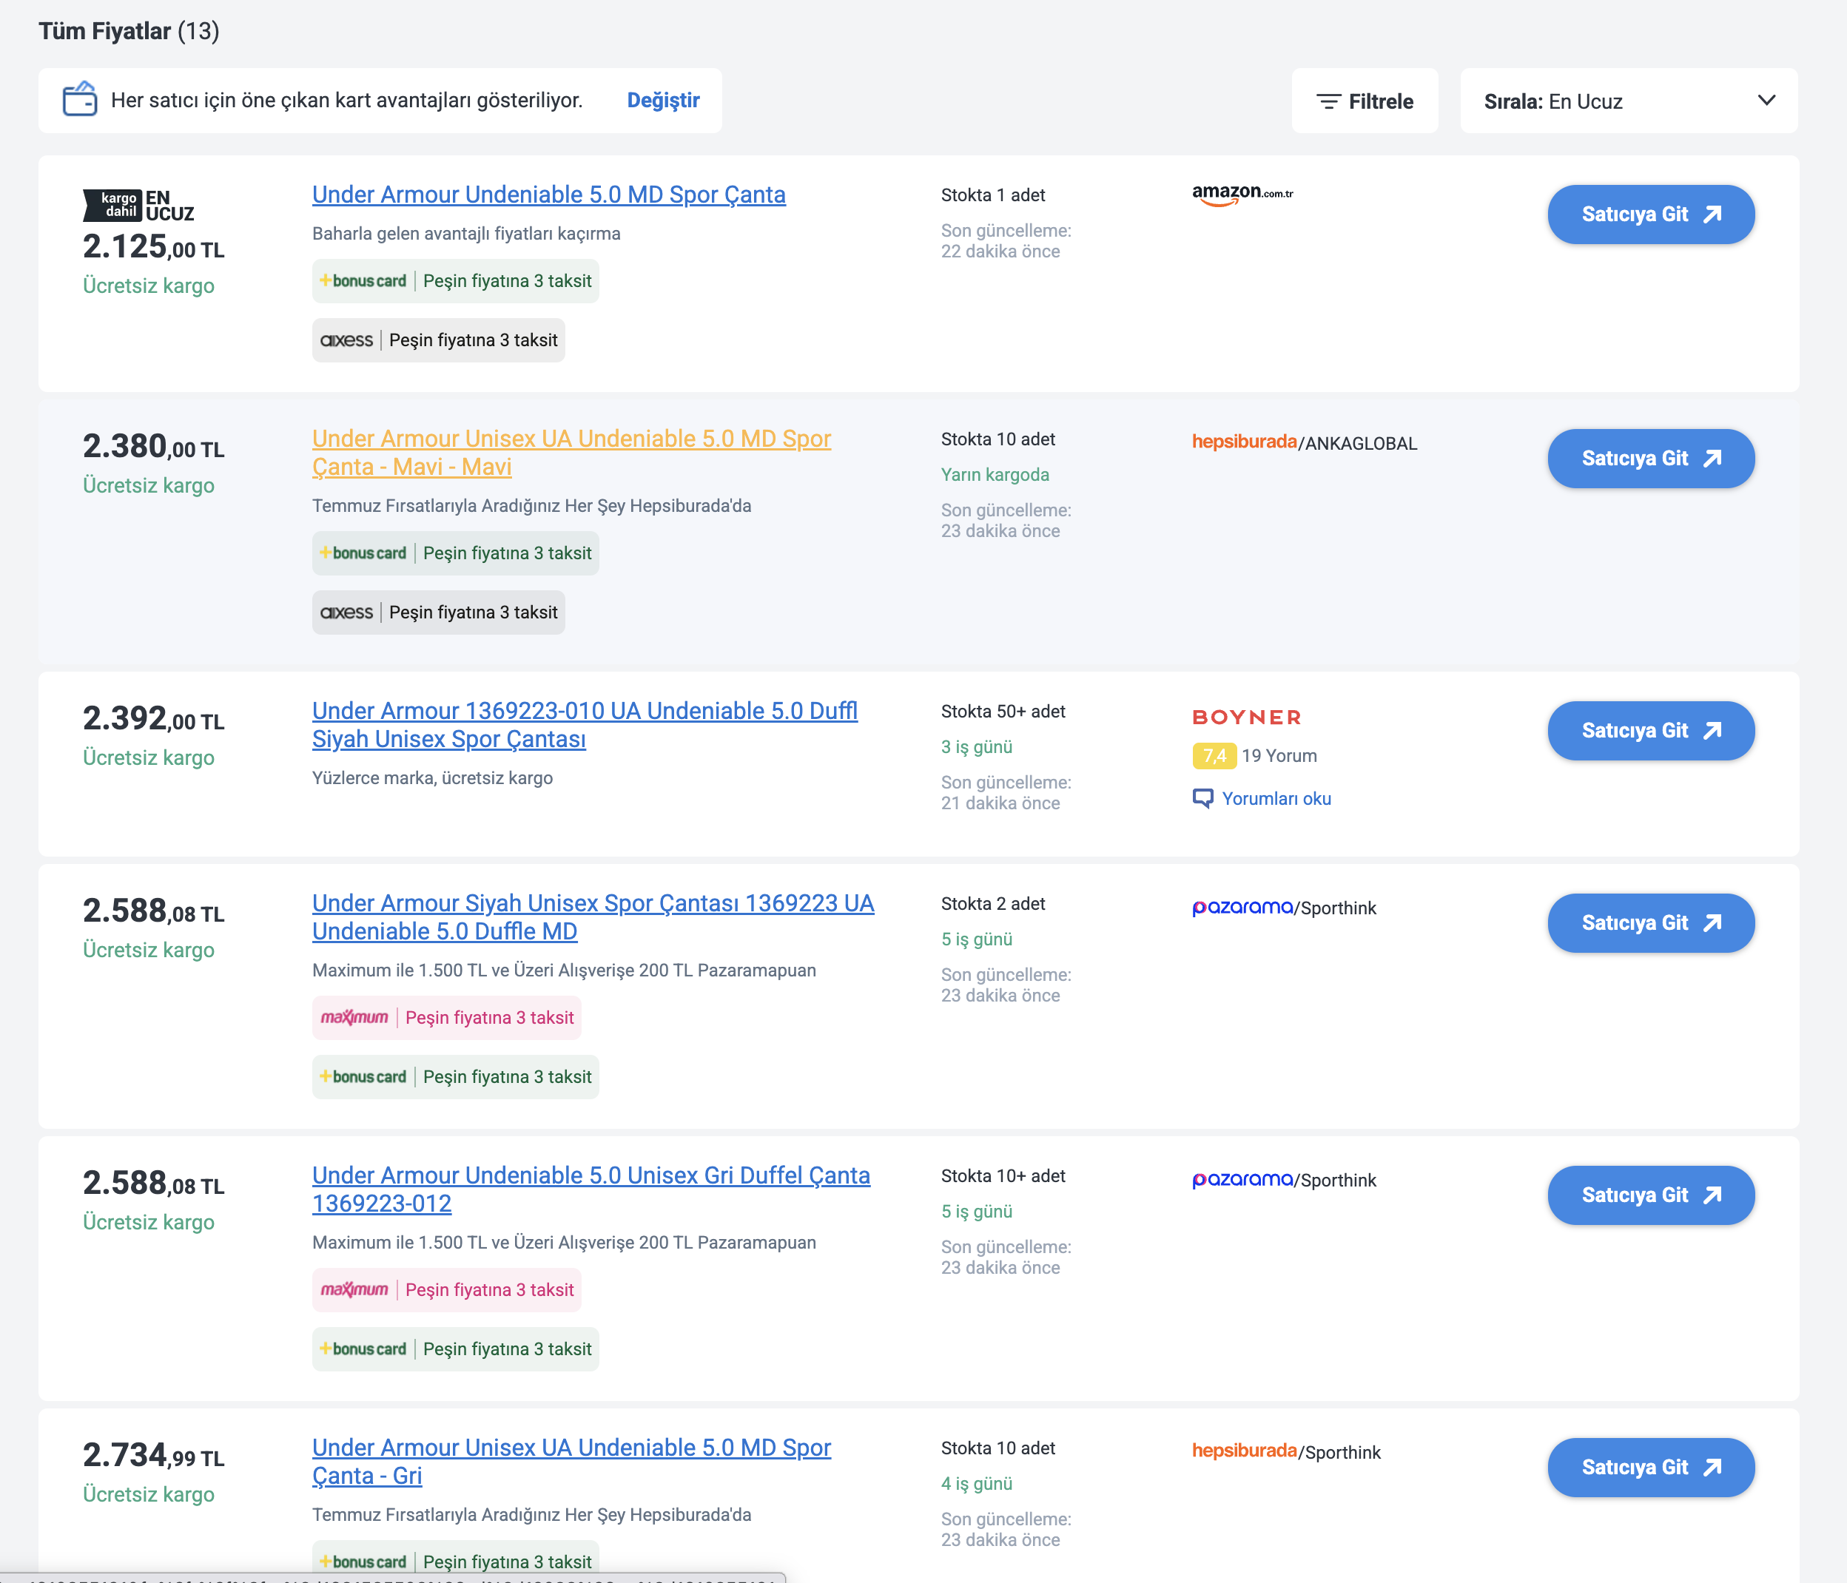Open the Sırala: En Ucuz sorting dropdown

(x=1628, y=101)
